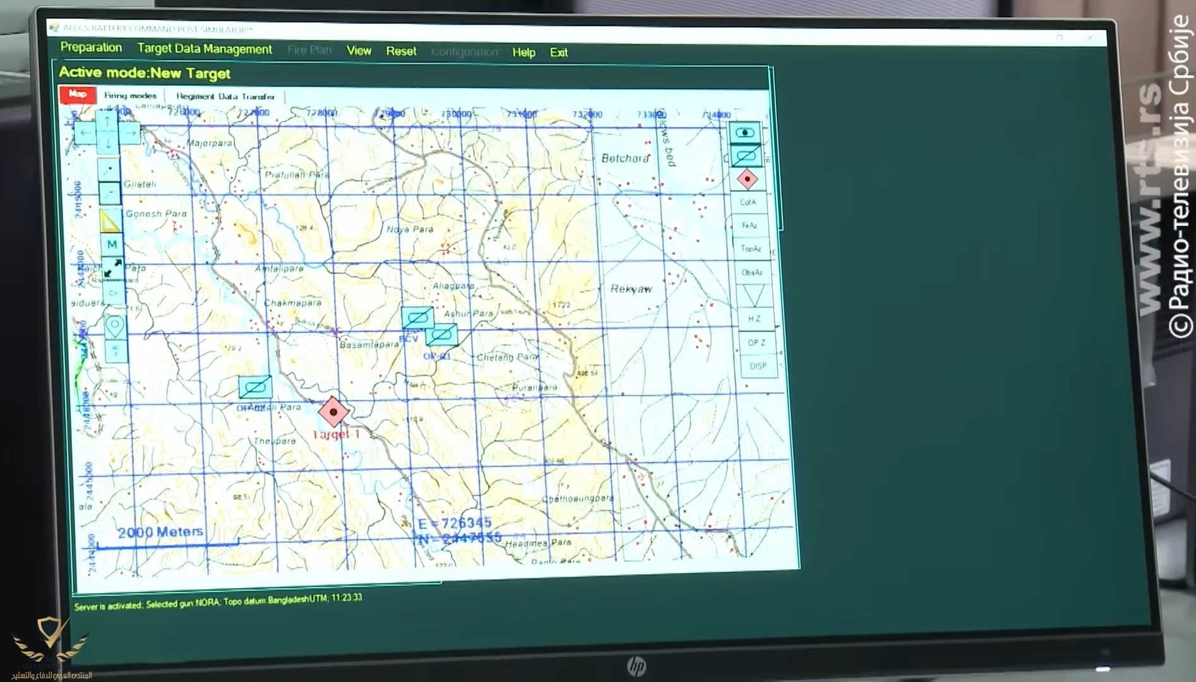The image size is (1196, 682).
Task: Click the Chakmapara label on map
Action: 292,302
